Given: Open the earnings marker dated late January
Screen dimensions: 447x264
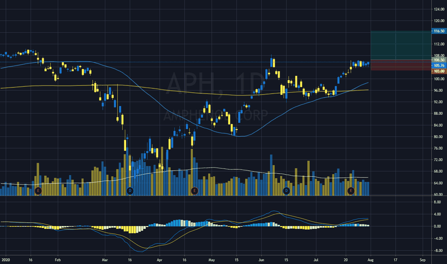Looking at the screenshot, I should [x=38, y=191].
